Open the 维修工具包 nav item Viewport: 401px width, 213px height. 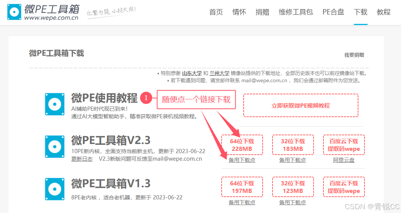tap(296, 12)
